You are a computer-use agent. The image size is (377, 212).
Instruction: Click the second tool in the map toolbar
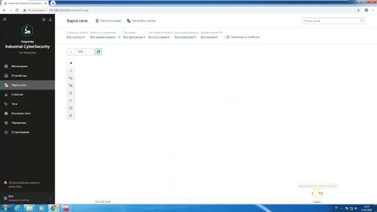(71, 71)
